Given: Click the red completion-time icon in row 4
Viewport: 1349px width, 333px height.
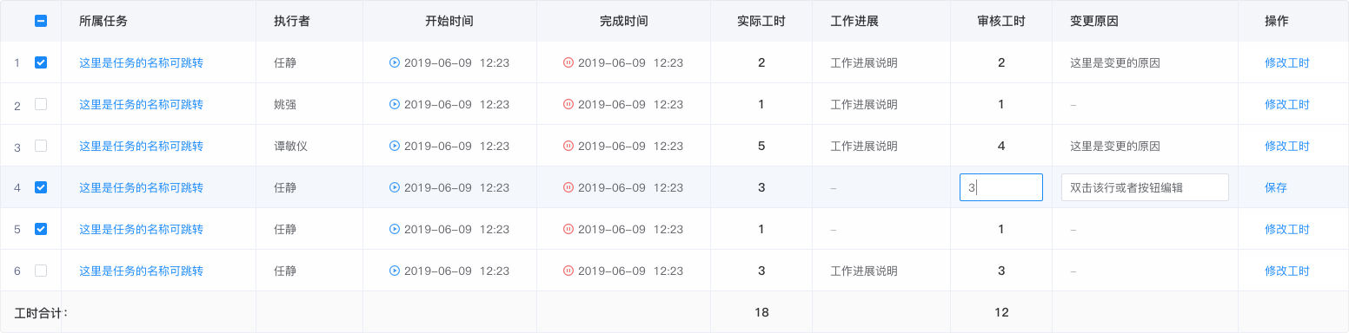Looking at the screenshot, I should click(568, 187).
